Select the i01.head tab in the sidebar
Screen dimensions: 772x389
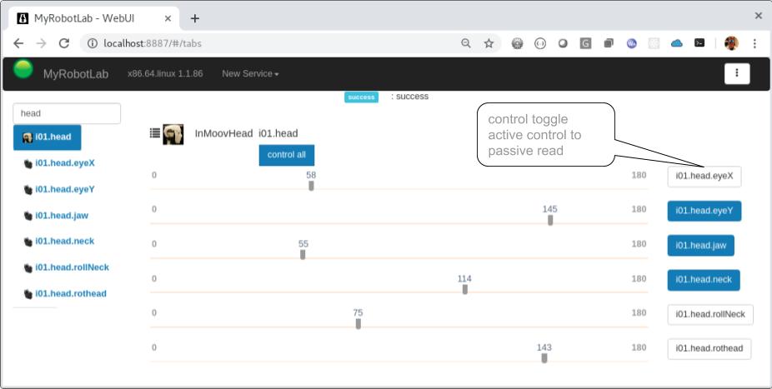click(48, 137)
